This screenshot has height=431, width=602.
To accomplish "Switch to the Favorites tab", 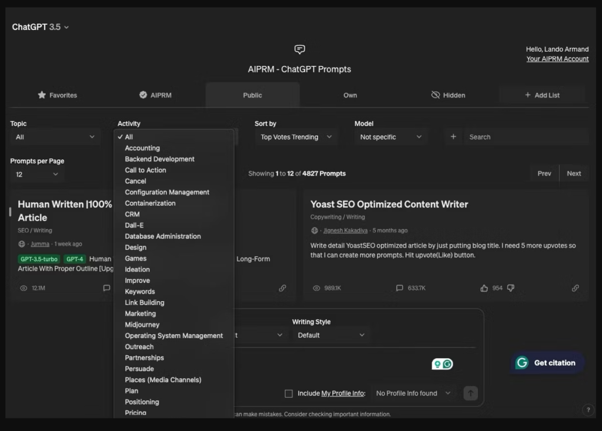I will coord(58,95).
